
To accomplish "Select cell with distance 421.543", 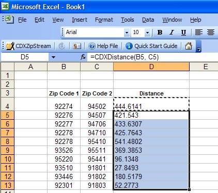I will pos(151,115).
